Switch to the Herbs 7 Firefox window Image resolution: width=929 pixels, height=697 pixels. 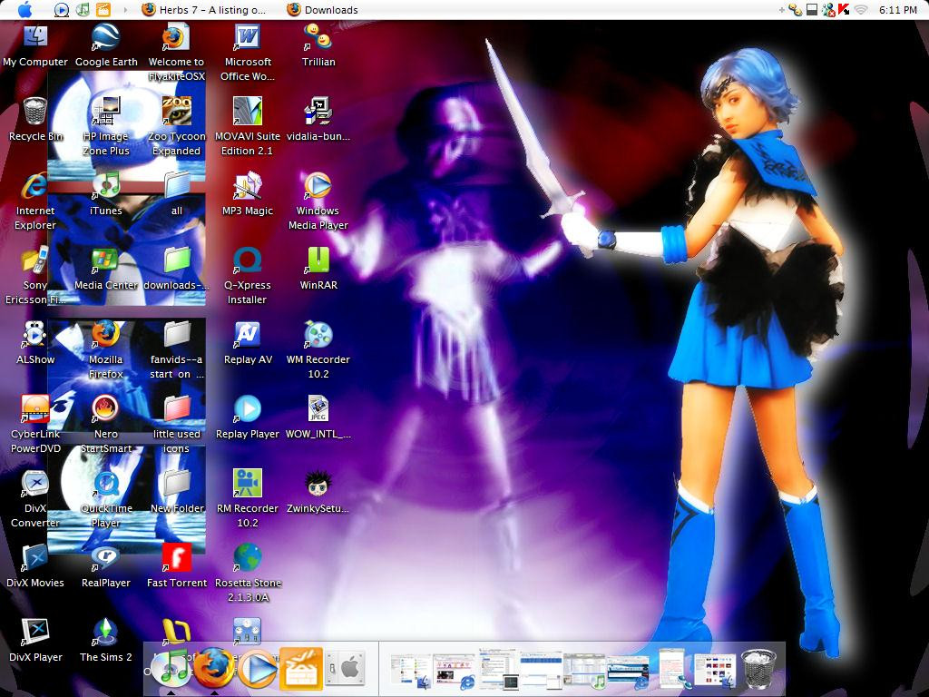click(204, 9)
